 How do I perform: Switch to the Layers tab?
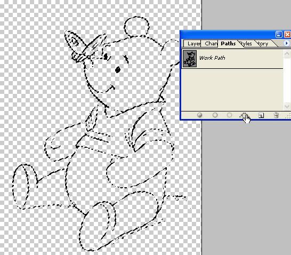point(192,44)
